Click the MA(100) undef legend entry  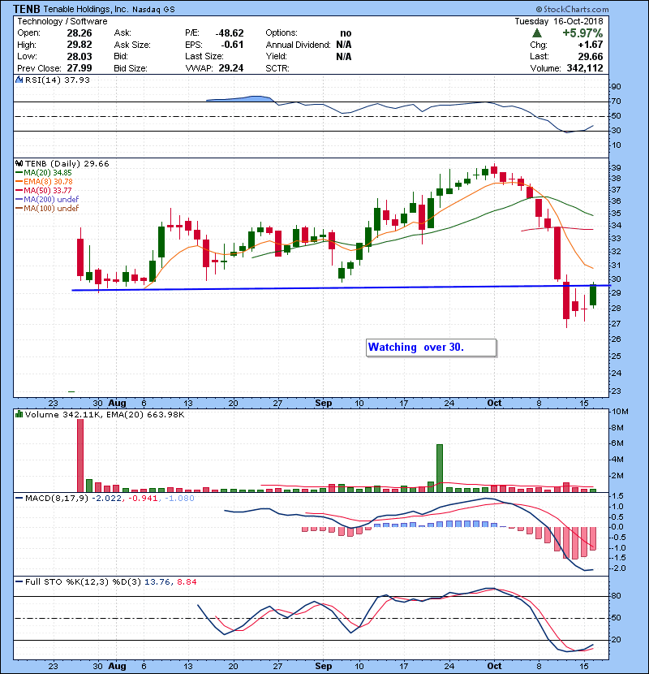pyautogui.click(x=47, y=209)
